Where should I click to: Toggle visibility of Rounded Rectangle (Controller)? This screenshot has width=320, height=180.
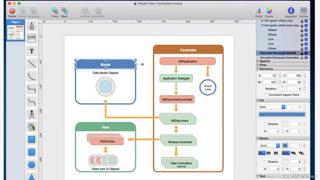point(306,58)
